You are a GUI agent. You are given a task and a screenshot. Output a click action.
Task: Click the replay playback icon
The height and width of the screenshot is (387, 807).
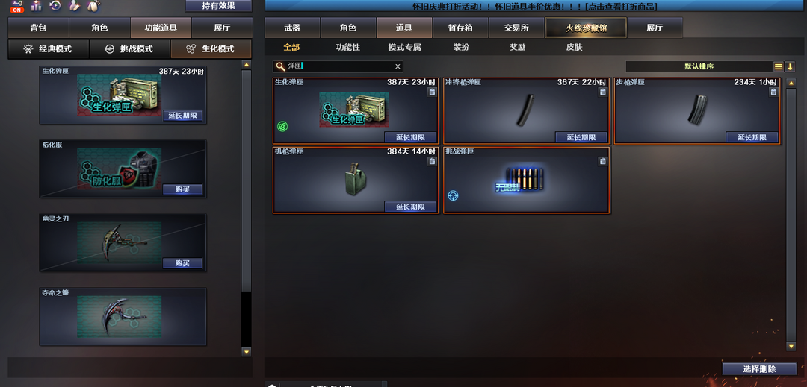click(55, 6)
